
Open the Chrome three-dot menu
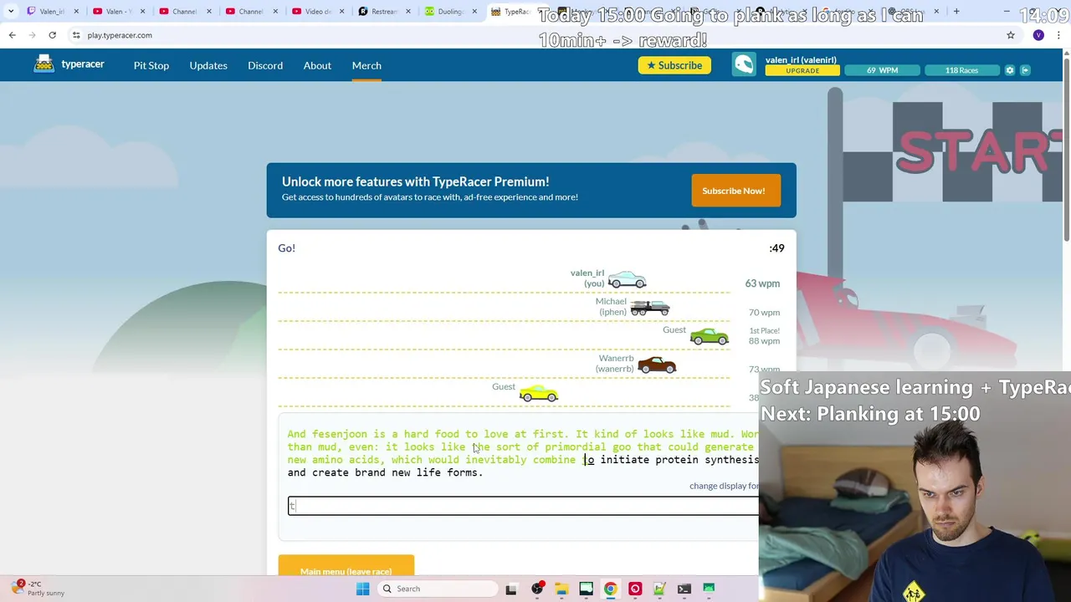pyautogui.click(x=1058, y=35)
